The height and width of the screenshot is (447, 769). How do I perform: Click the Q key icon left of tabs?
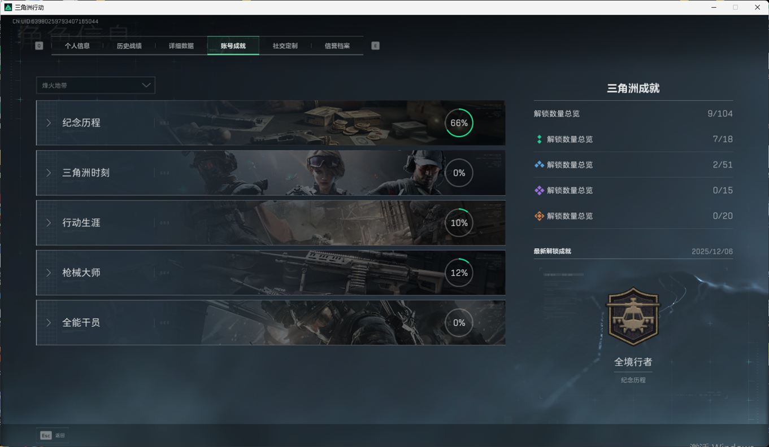(39, 46)
